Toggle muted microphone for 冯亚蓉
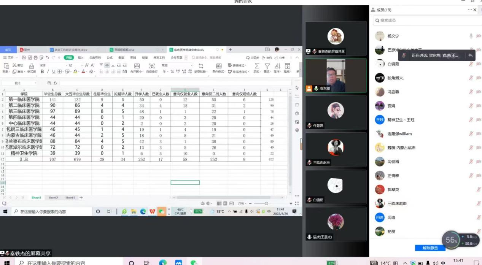Image resolution: width=482 pixels, height=265 pixels. 471,92
